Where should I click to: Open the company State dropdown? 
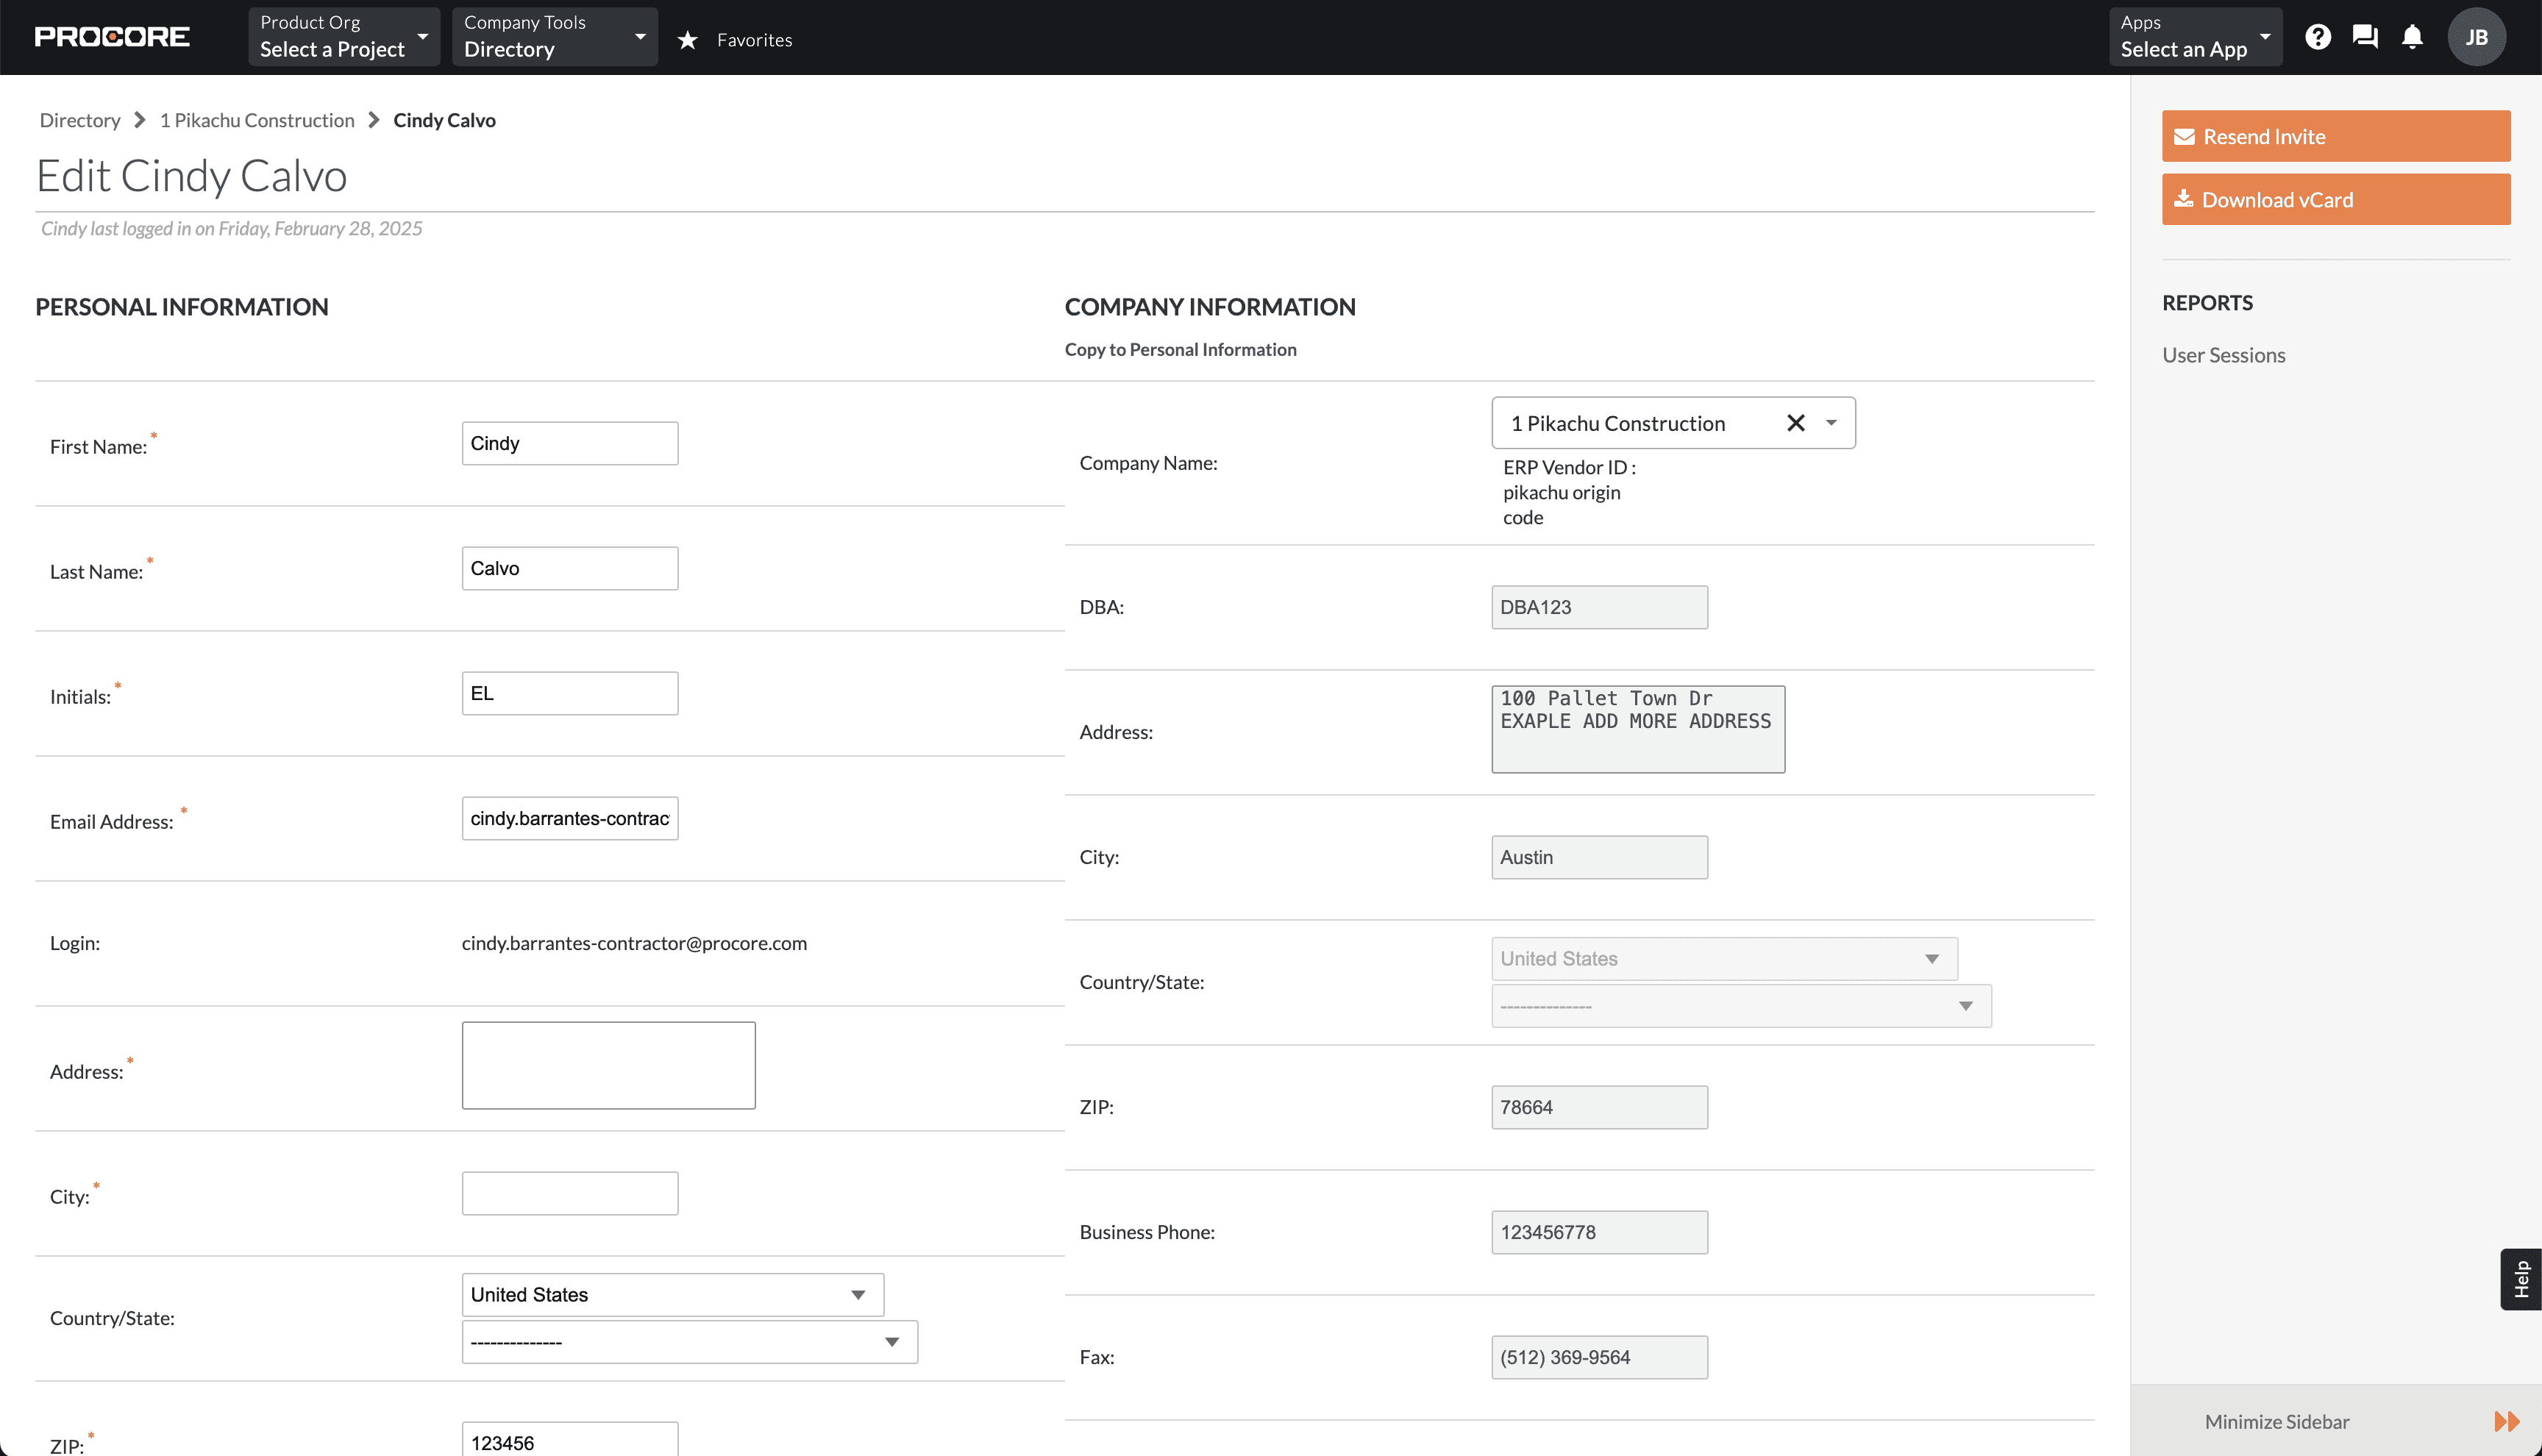pyautogui.click(x=1741, y=1005)
